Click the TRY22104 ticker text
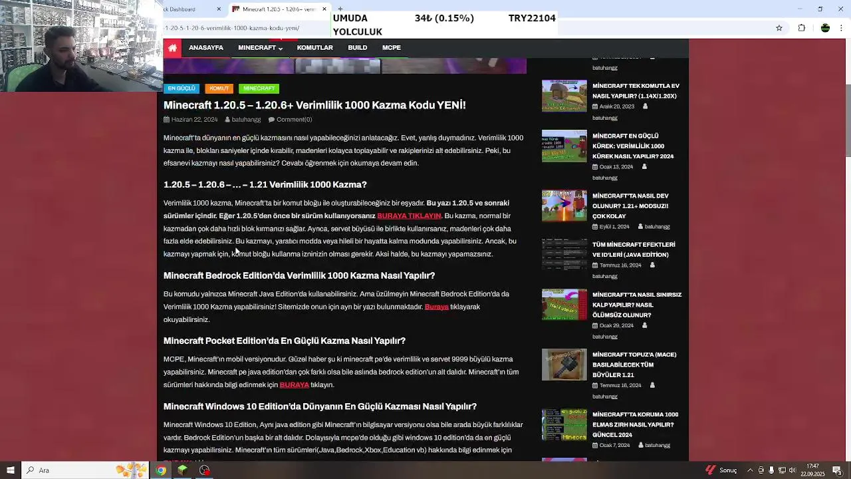 532,19
